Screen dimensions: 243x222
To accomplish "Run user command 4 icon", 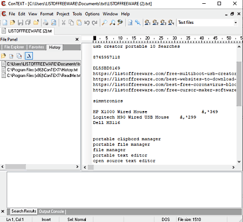I will point(171,23).
